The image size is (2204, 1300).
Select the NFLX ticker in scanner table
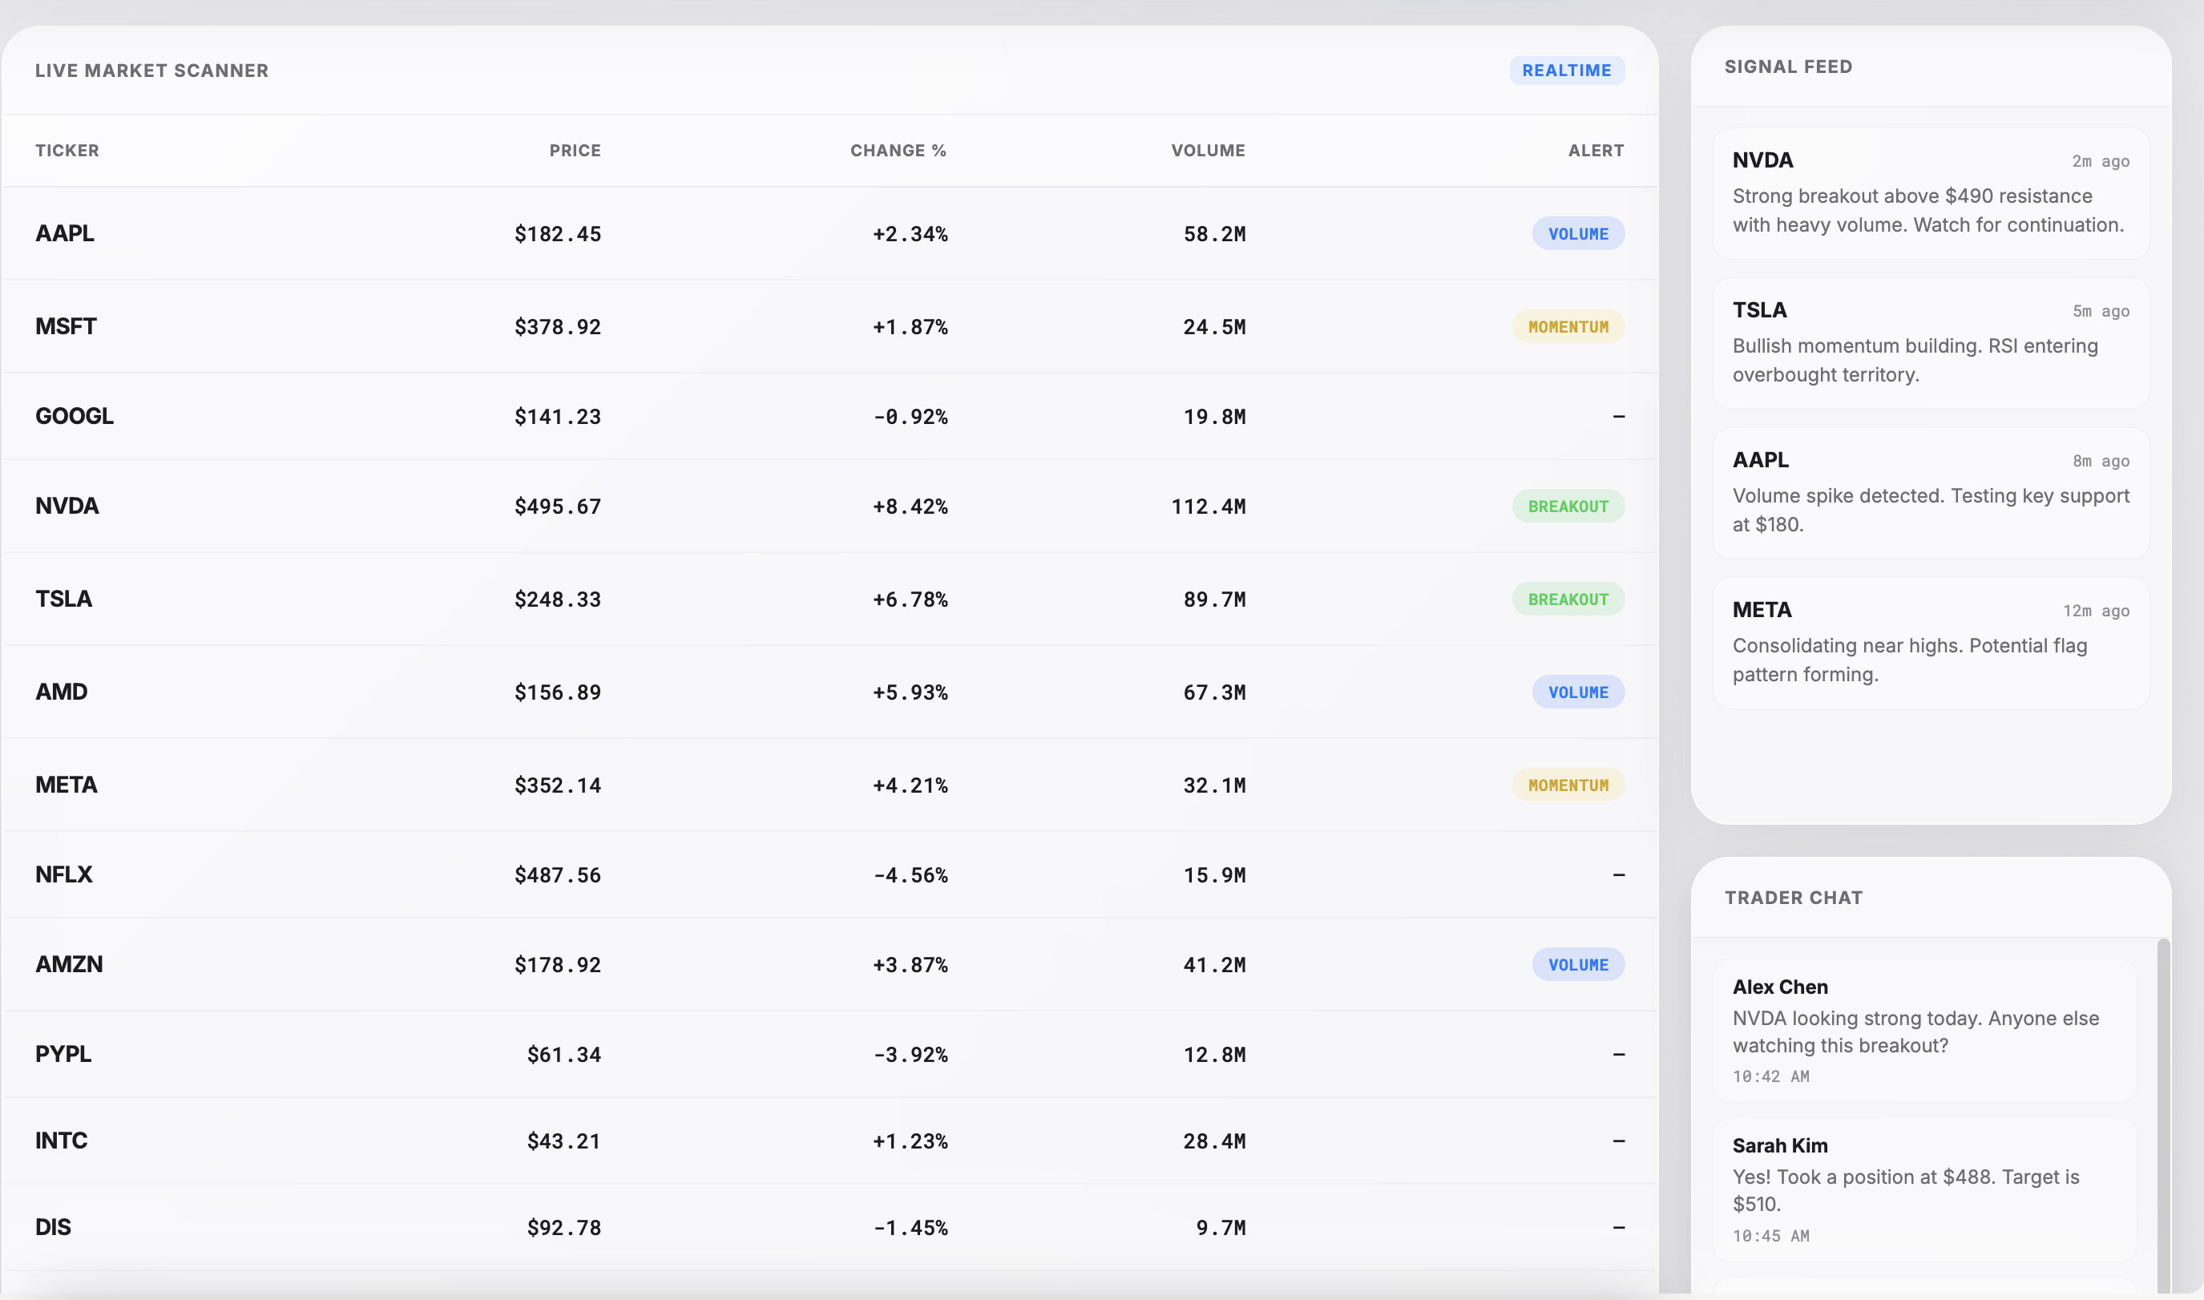[x=64, y=874]
